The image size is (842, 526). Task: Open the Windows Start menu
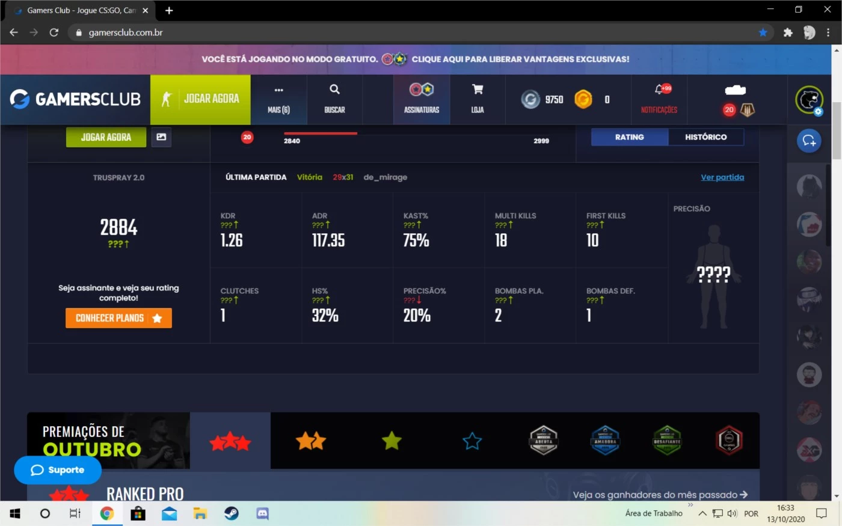[x=14, y=513]
